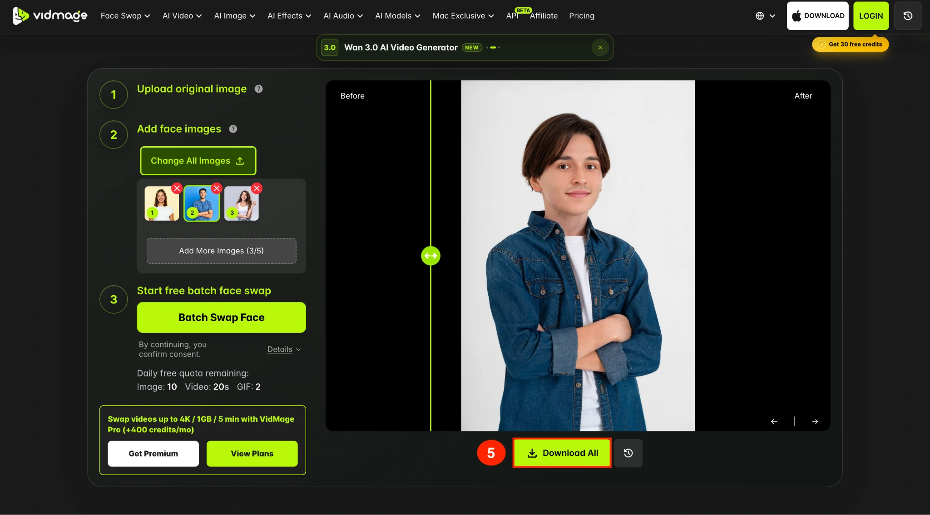Expand consent Details
Image resolution: width=930 pixels, height=515 pixels.
click(x=284, y=349)
